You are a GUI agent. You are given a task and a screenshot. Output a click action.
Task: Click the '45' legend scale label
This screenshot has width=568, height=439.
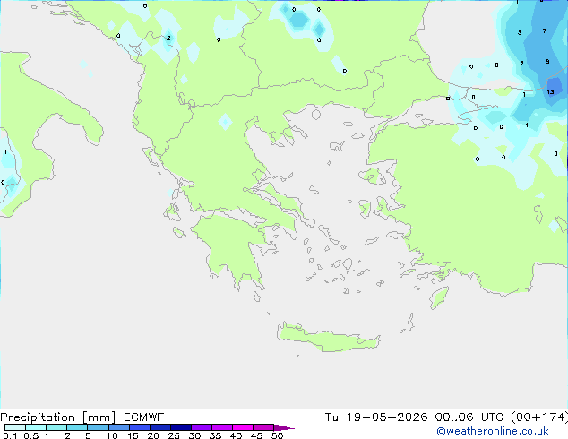256,435
